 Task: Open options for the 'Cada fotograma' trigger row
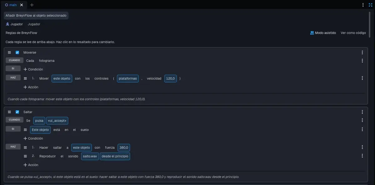362,61
